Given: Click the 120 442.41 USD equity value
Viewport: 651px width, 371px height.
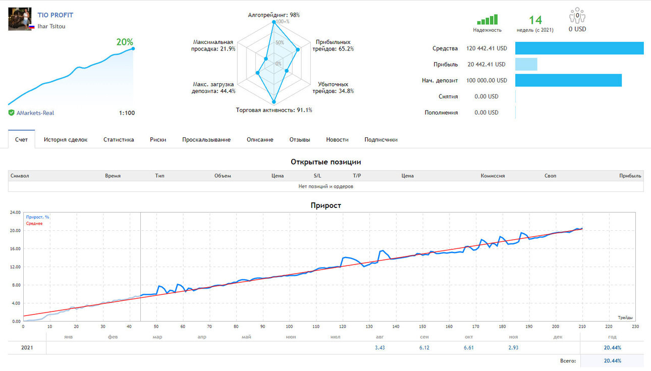Looking at the screenshot, I should pyautogui.click(x=486, y=48).
